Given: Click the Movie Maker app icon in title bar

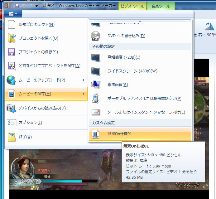Looking at the screenshot, I should click(x=7, y=6).
